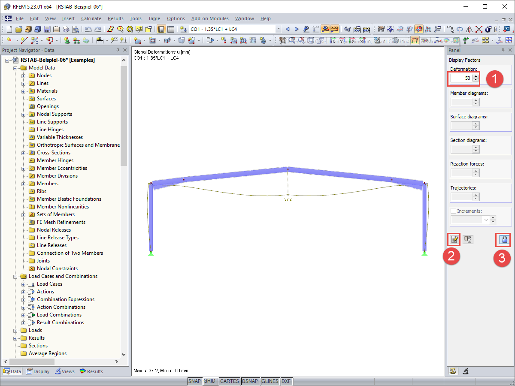Click the View in Z direction icon

351,40
